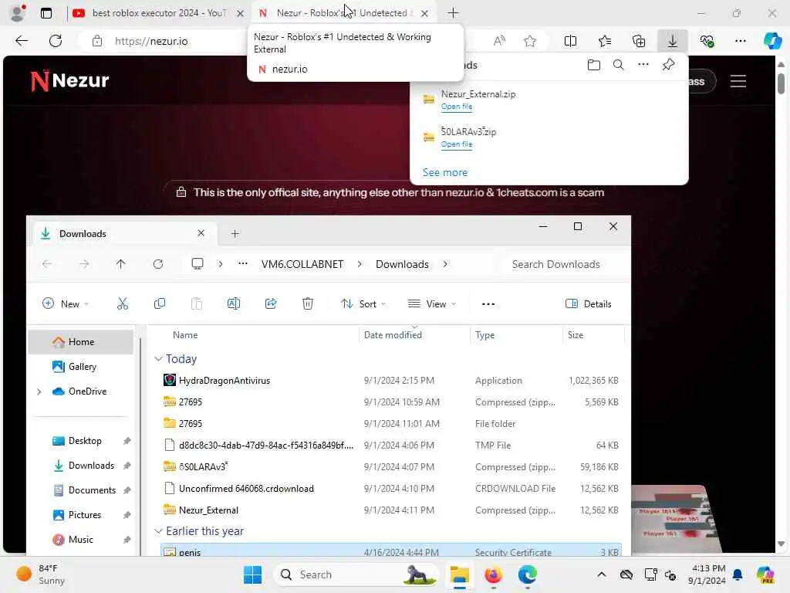Open Edge tab actions menu icon

pyautogui.click(x=46, y=13)
